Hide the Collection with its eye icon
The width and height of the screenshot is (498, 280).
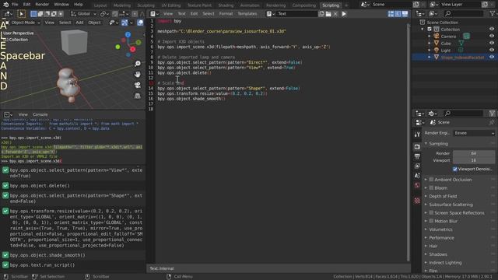492,30
